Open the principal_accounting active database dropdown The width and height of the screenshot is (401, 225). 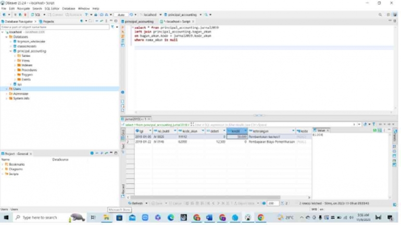tap(200, 15)
